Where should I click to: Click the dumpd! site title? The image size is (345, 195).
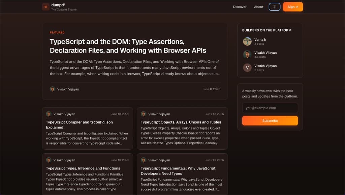[58, 5]
